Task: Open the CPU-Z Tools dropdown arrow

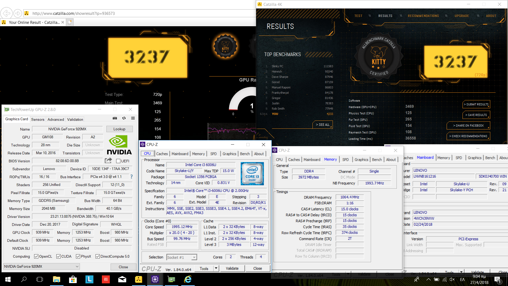Action: pyautogui.click(x=216, y=268)
